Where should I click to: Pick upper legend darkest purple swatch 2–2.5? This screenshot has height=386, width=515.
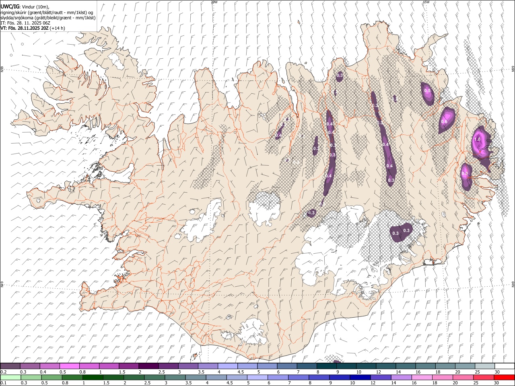(x=148, y=366)
